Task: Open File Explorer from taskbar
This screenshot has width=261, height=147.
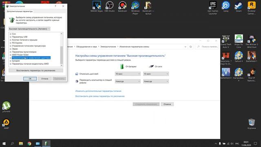Action: tap(21, 143)
